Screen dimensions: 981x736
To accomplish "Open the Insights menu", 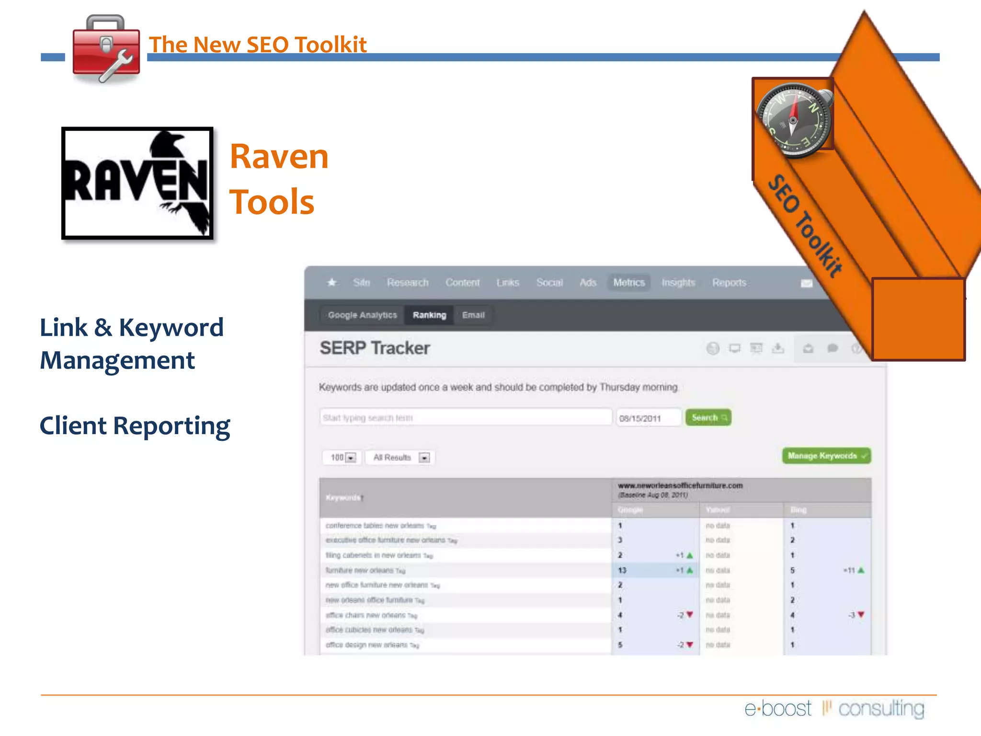I will (678, 283).
